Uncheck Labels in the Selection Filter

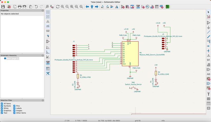click(x=14, y=108)
